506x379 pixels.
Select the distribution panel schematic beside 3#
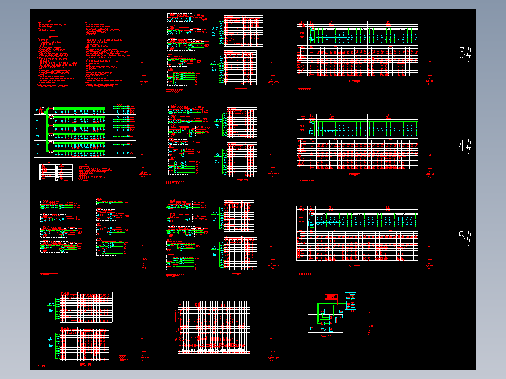358,48
